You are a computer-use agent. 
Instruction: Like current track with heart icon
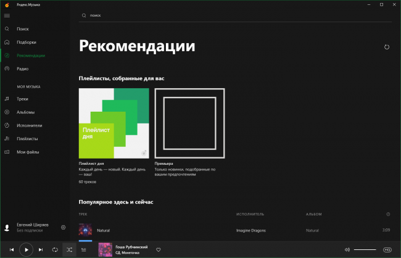(x=159, y=250)
